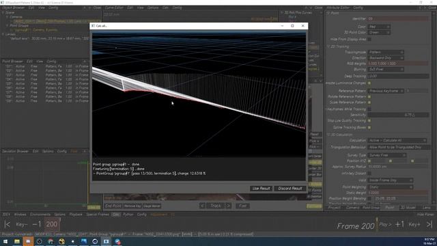437x246 pixels.
Task: Switch to the Point Group tab
Action: point(371,208)
